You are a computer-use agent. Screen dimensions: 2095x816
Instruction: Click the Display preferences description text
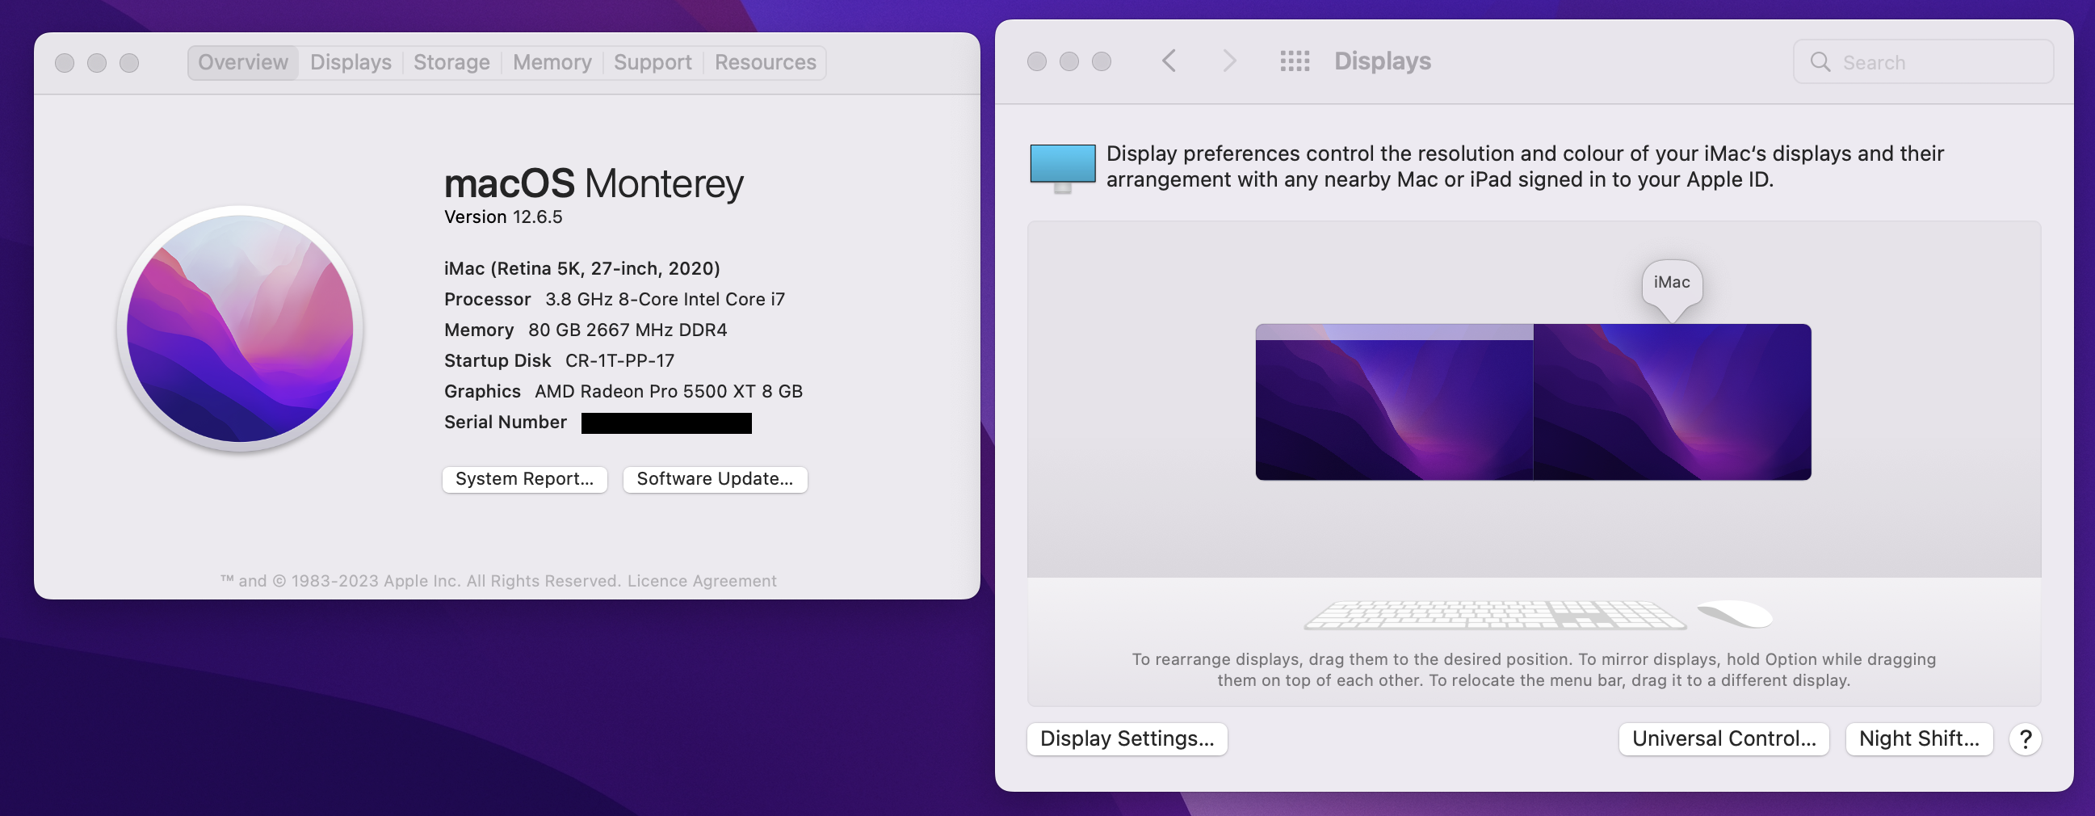click(1525, 166)
